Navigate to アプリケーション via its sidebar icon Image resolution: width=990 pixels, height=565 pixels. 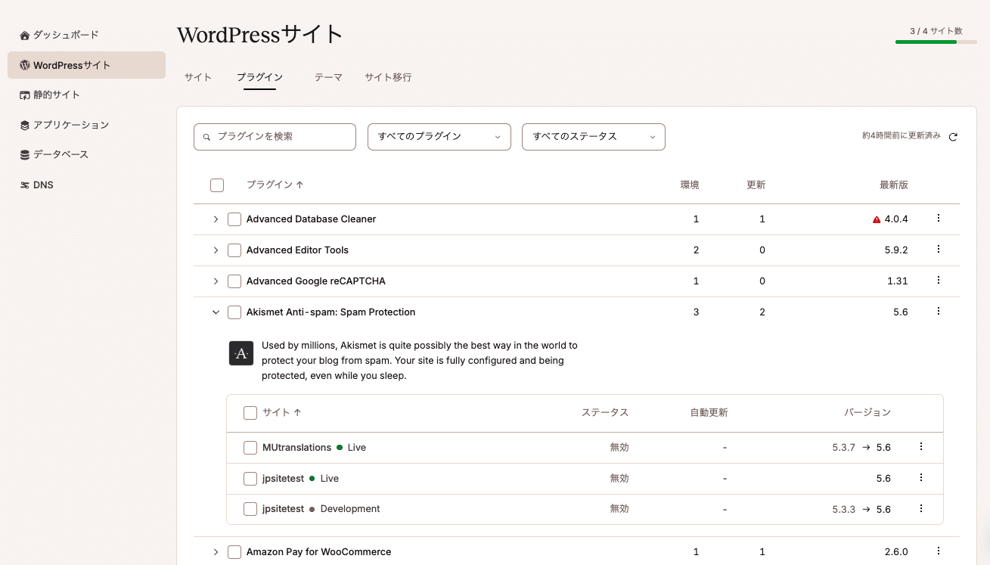[23, 125]
